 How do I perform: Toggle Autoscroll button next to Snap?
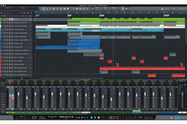click(x=127, y=9)
